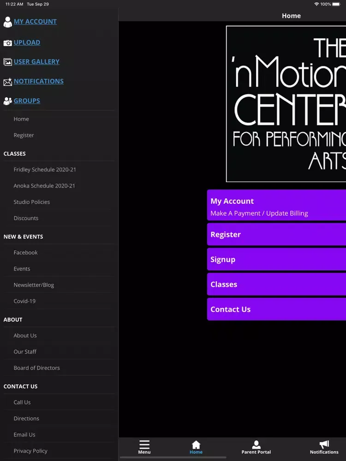Tap the time 11:22 AM in status bar

point(14,4)
